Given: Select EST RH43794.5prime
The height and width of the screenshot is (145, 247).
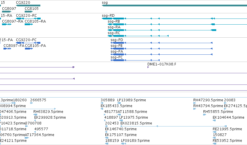Looking at the screenshot, I should (208, 106).
